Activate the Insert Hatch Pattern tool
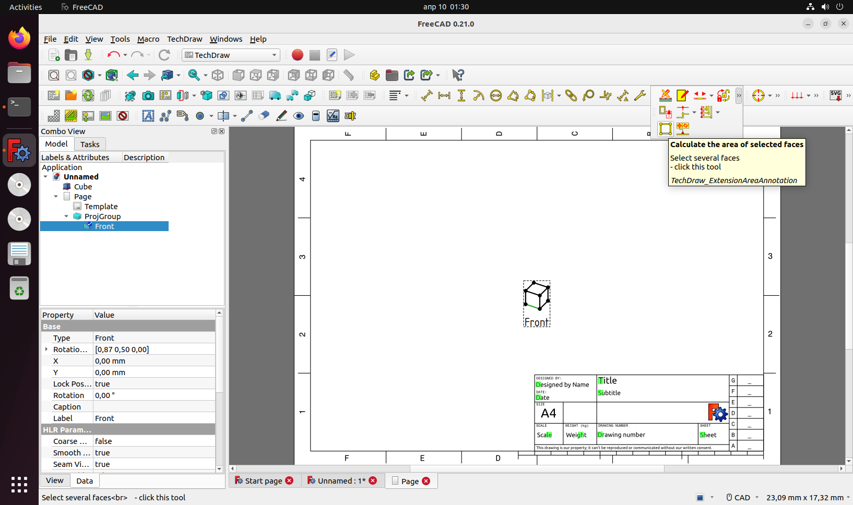Viewport: 853px width, 505px height. [53, 116]
